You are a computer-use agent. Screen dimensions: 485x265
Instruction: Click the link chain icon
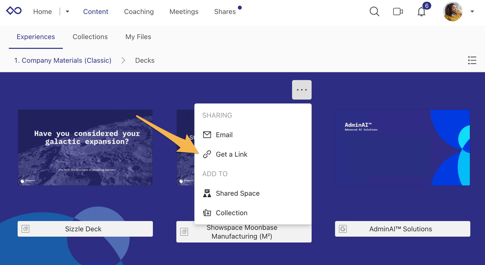pos(207,154)
